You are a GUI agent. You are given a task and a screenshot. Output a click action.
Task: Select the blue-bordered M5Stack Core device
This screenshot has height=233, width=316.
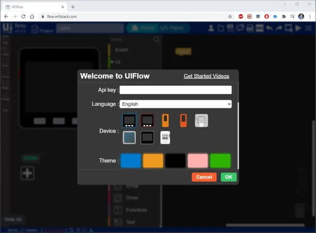(129, 120)
